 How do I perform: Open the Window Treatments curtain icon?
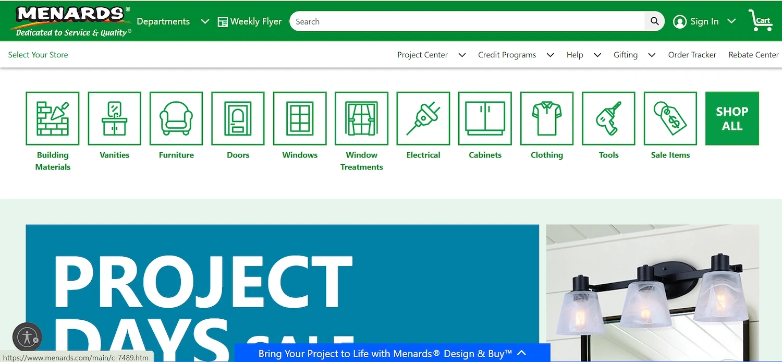coord(362,118)
